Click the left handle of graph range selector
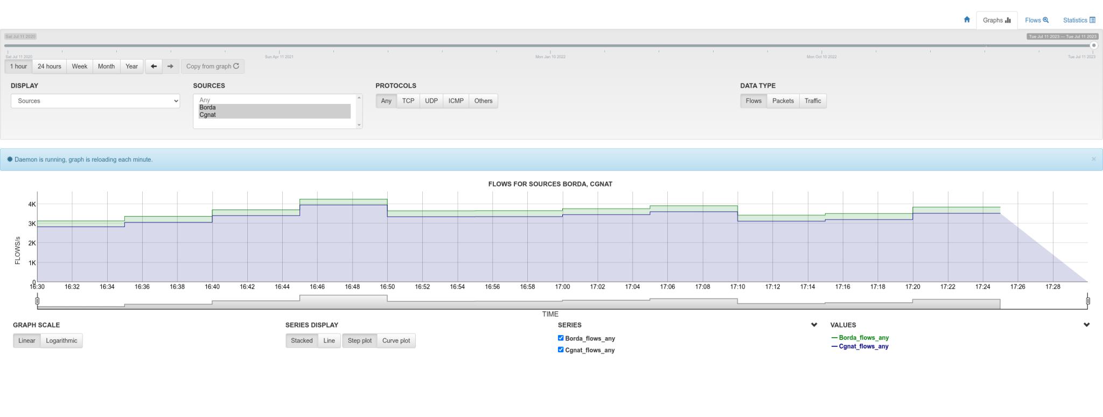This screenshot has height=417, width=1103. click(x=37, y=301)
